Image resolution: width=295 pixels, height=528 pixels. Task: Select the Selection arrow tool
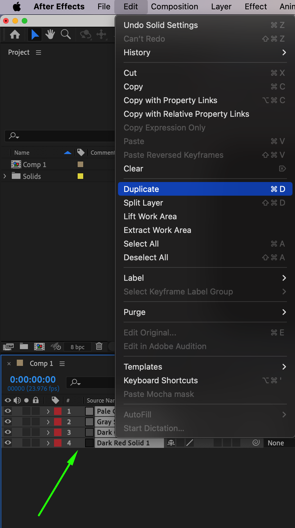[35, 34]
